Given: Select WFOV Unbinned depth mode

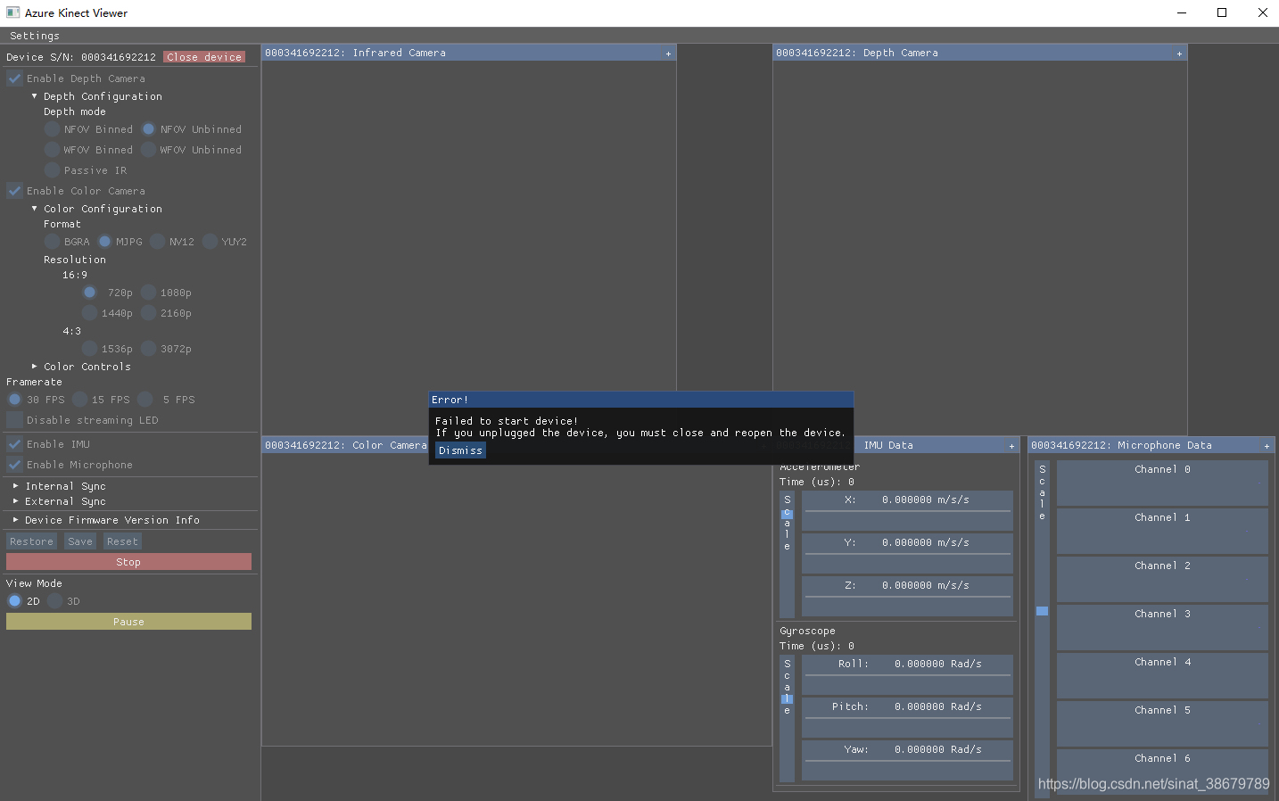Looking at the screenshot, I should pos(149,150).
